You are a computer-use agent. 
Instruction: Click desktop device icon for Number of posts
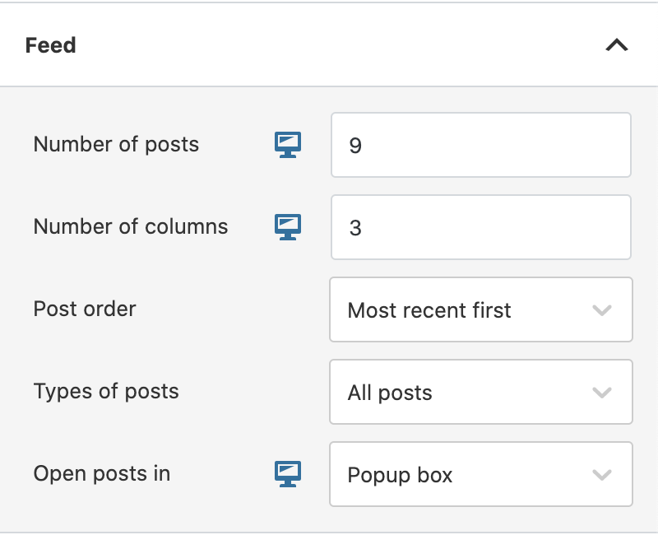[x=288, y=145]
